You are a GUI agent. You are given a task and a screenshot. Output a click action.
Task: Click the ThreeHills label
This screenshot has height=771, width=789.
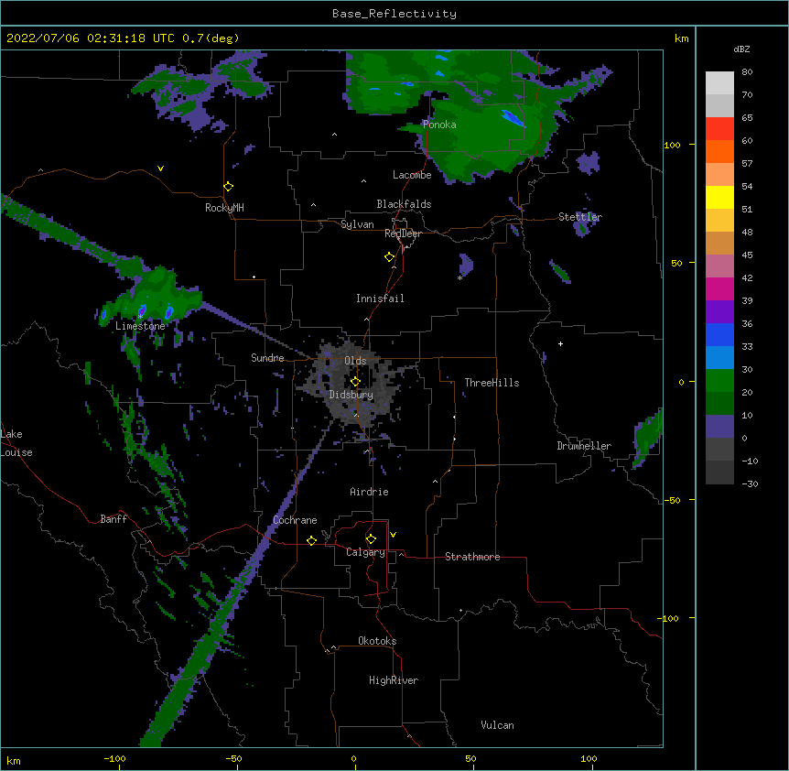[492, 383]
